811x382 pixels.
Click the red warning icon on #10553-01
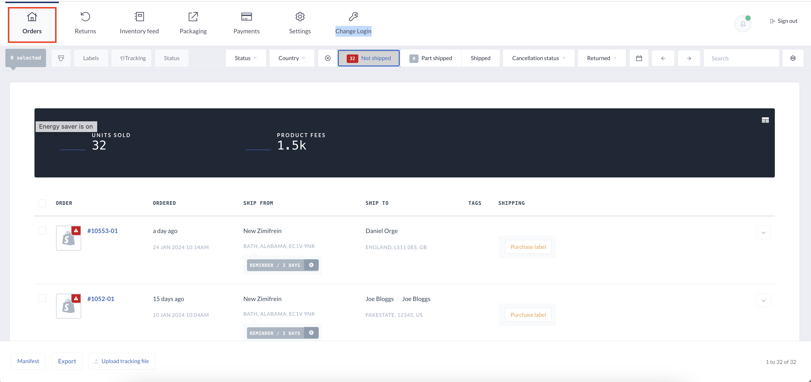tap(76, 230)
